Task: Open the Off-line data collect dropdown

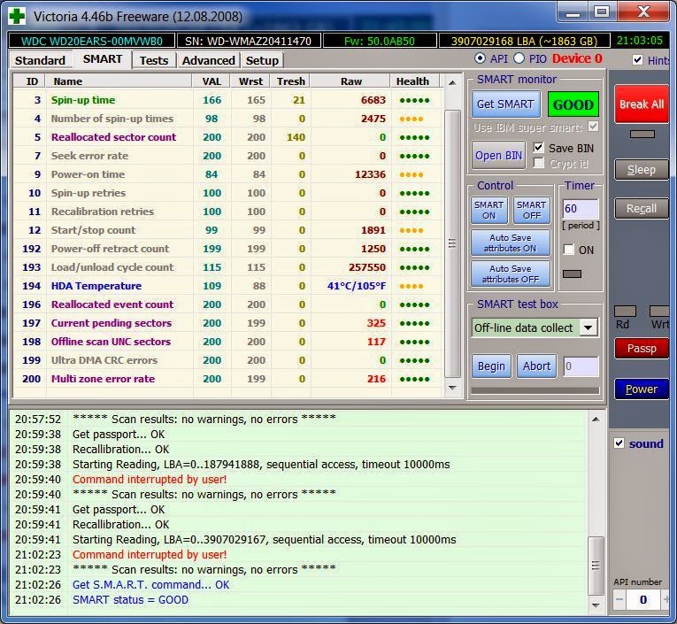Action: pyautogui.click(x=589, y=327)
